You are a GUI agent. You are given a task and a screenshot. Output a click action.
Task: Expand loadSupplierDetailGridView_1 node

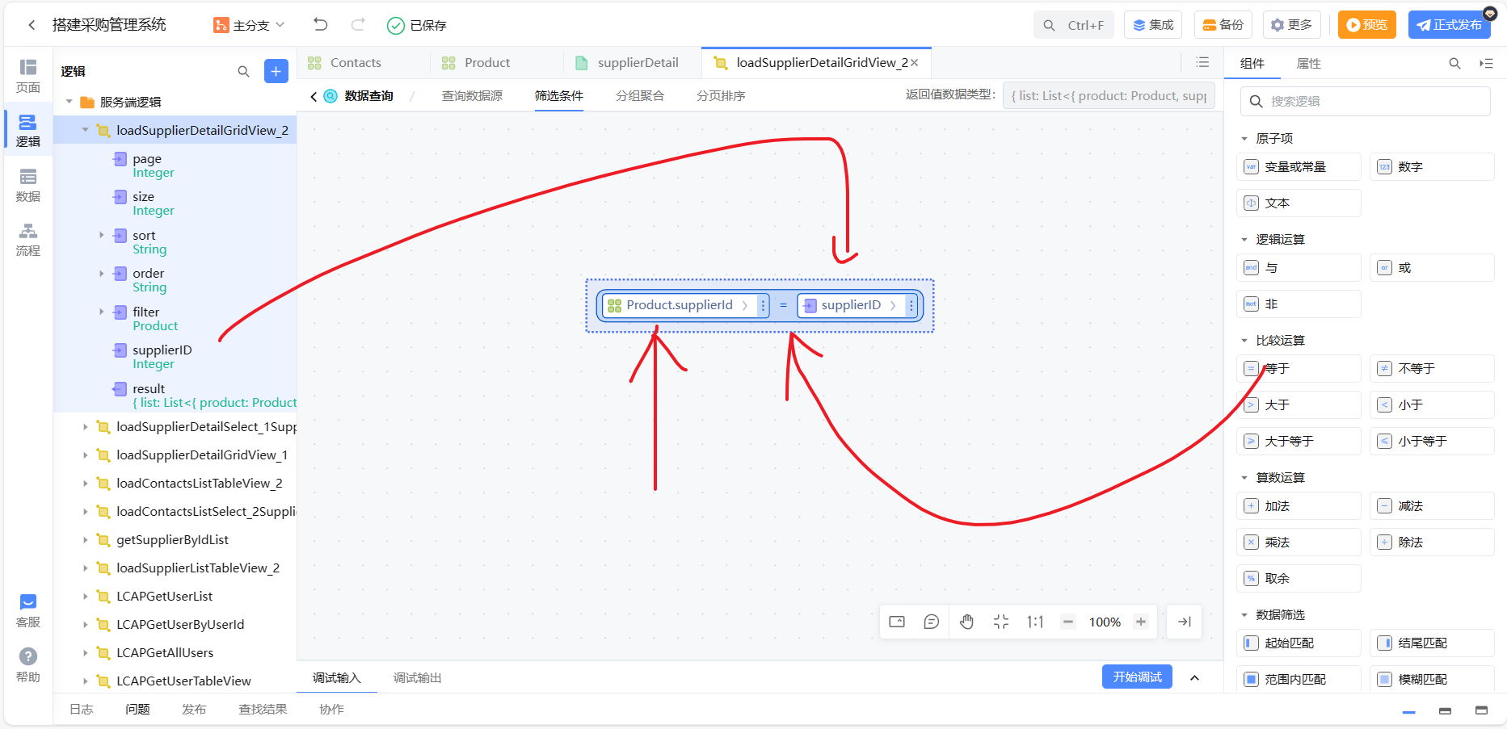tap(85, 455)
